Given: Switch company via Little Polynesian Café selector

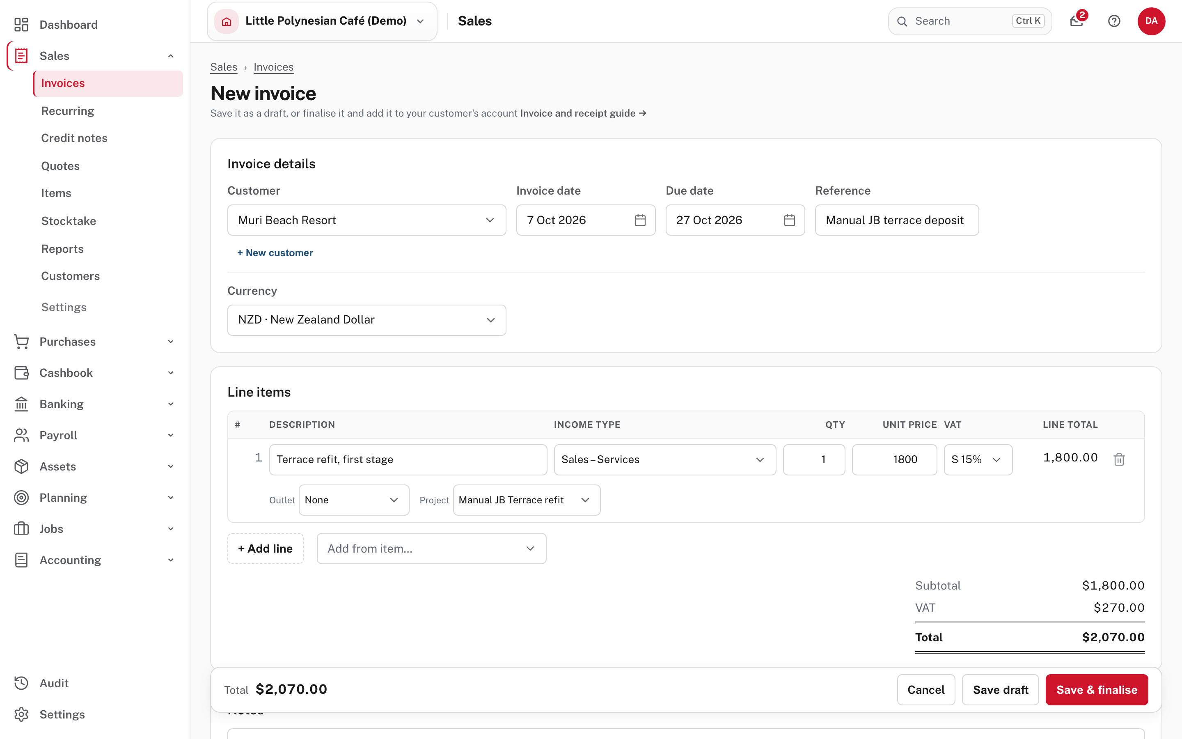Looking at the screenshot, I should [322, 21].
